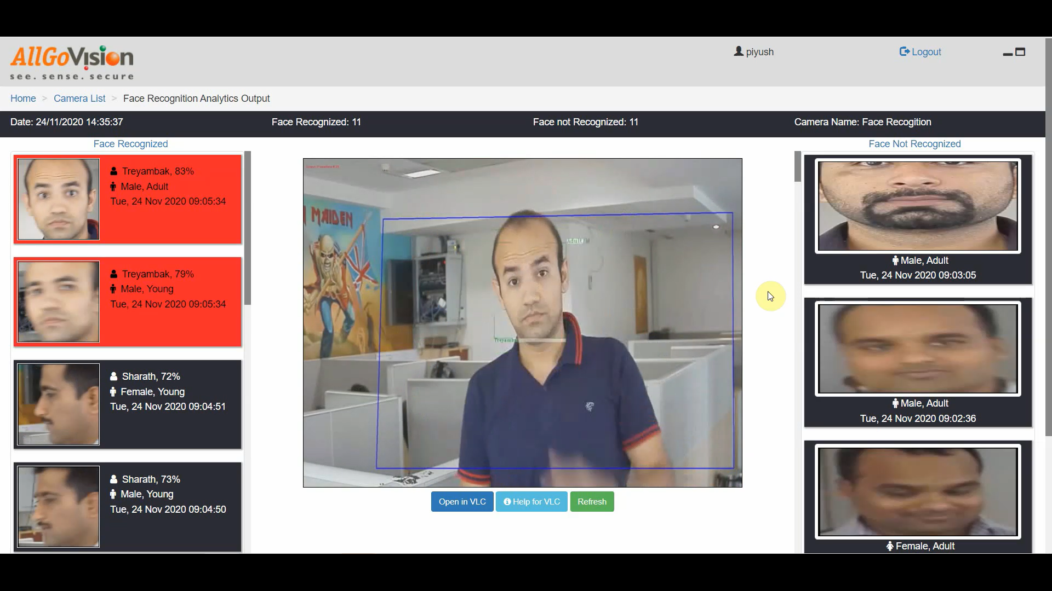This screenshot has width=1052, height=591.
Task: Open unrecognized bearded face thumbnail at 09:03:05
Action: (918, 206)
